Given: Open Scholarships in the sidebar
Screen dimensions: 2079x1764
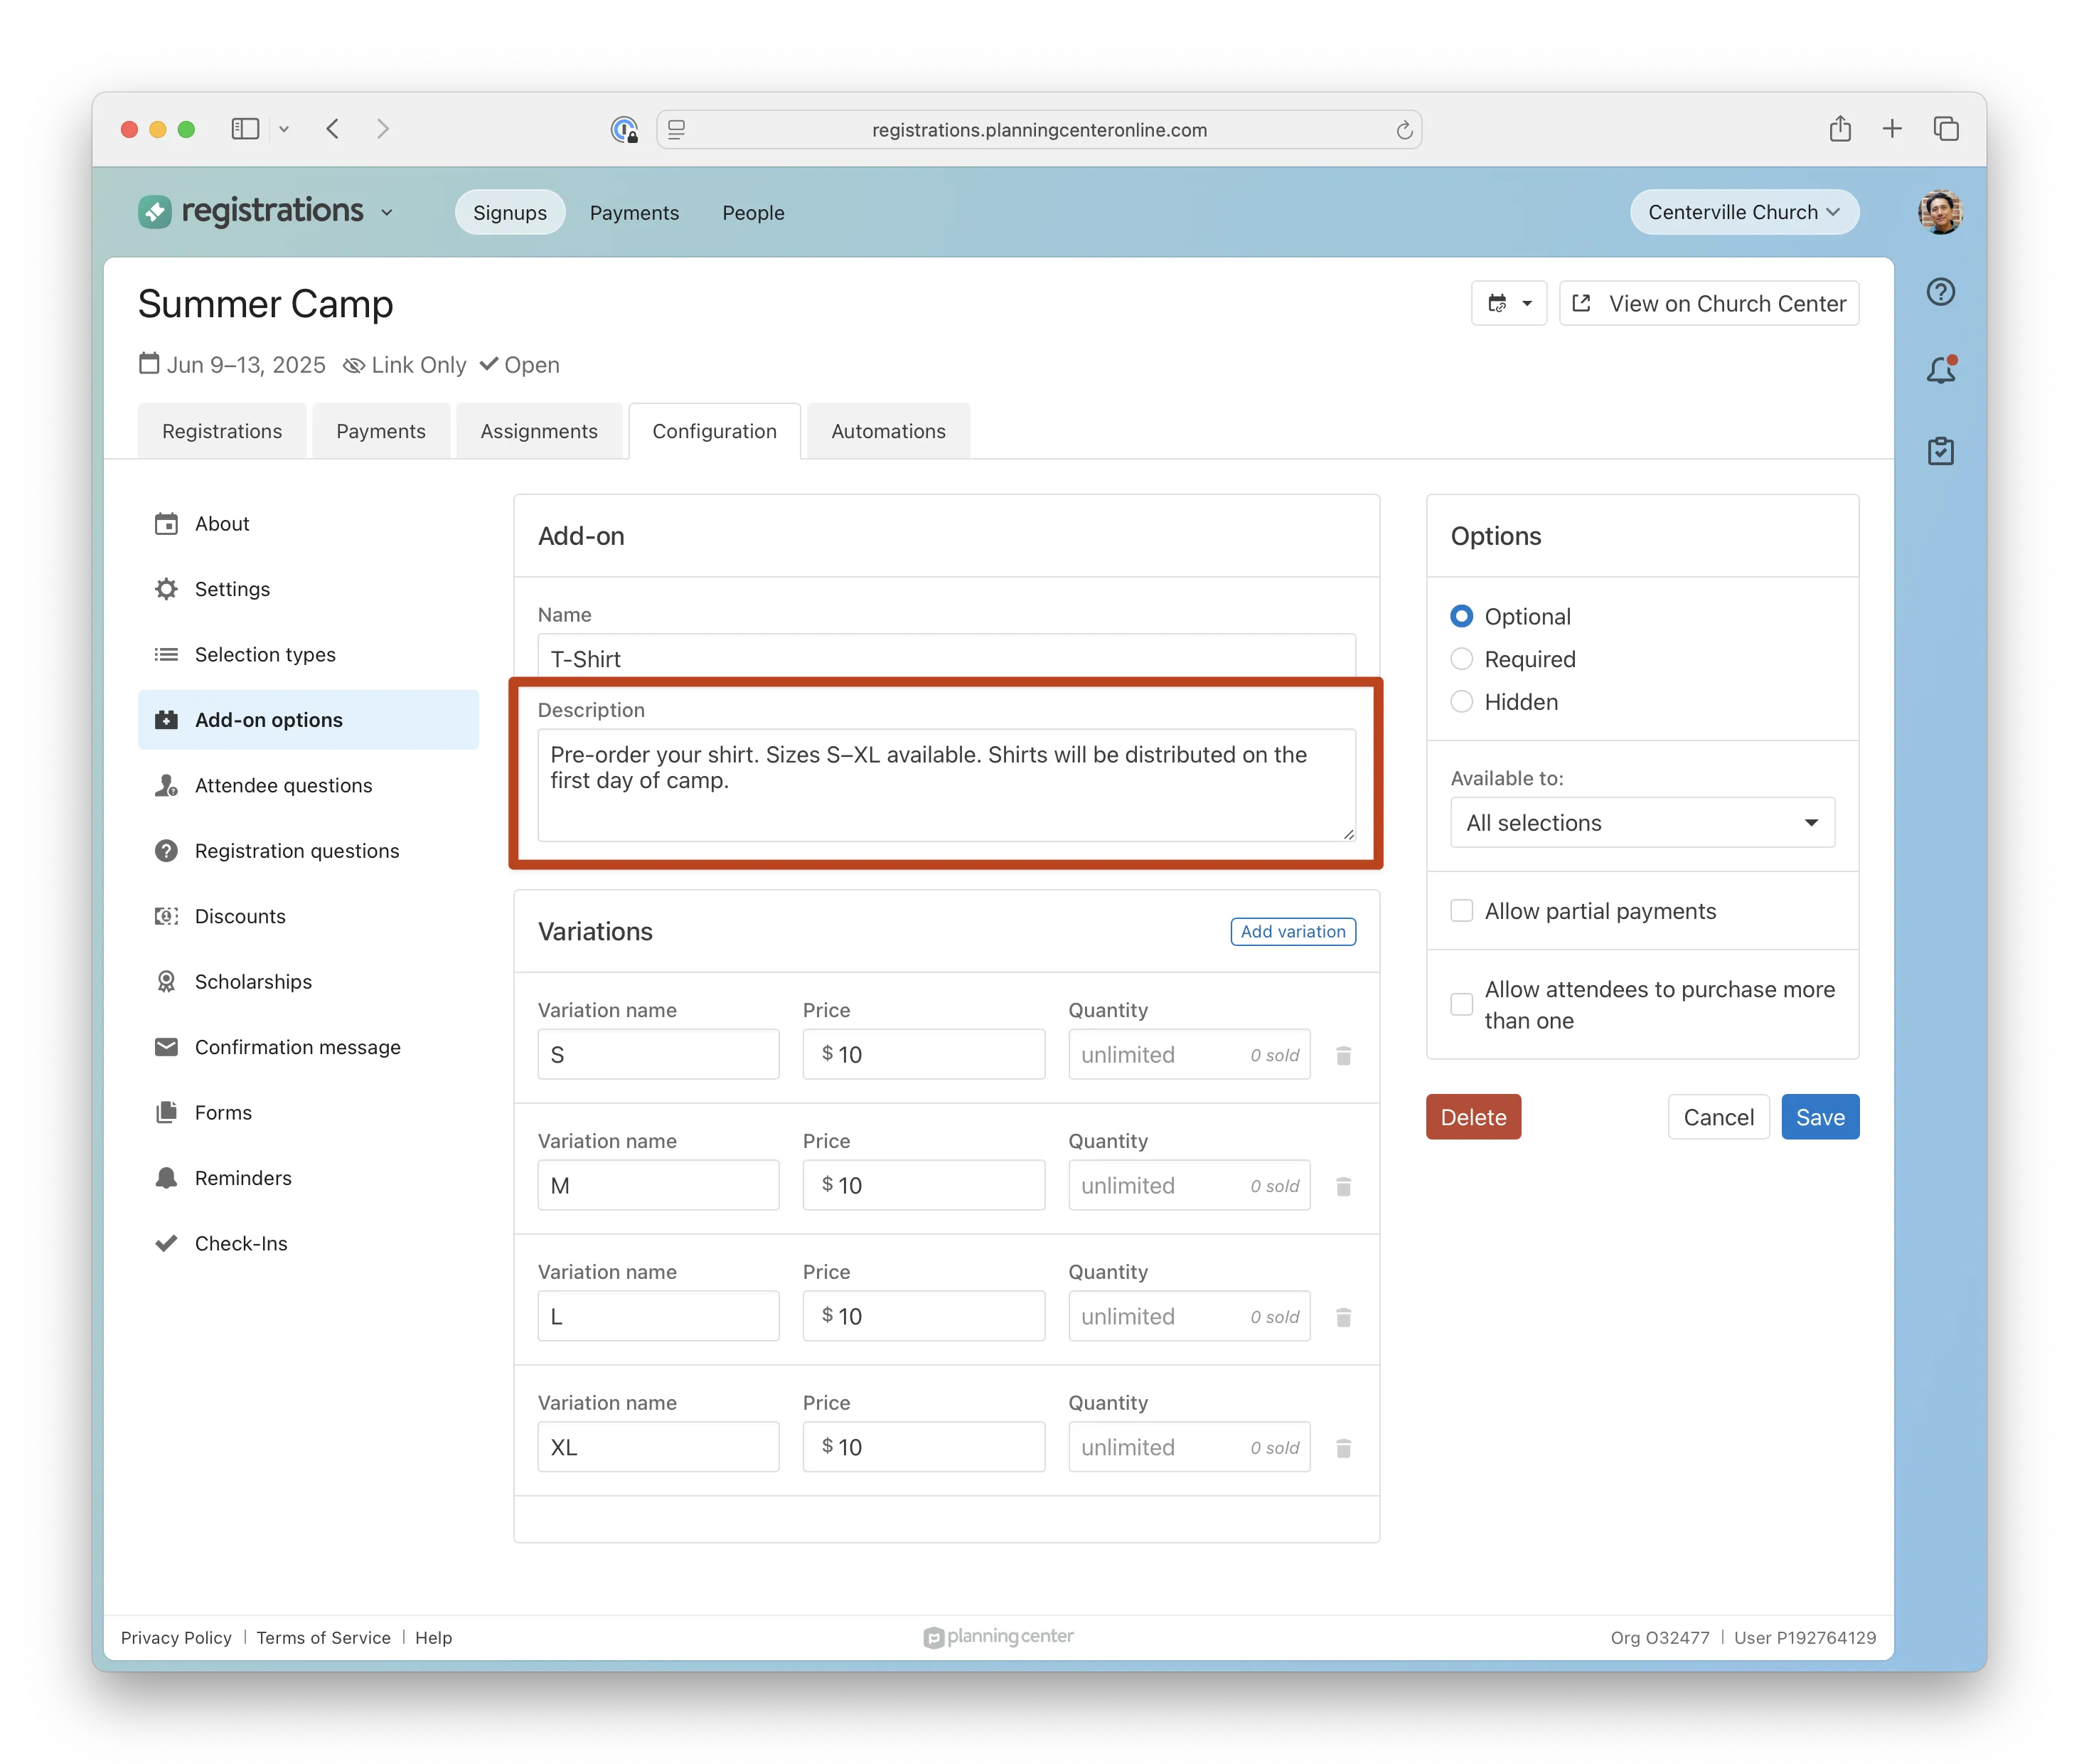Looking at the screenshot, I should pyautogui.click(x=309, y=982).
